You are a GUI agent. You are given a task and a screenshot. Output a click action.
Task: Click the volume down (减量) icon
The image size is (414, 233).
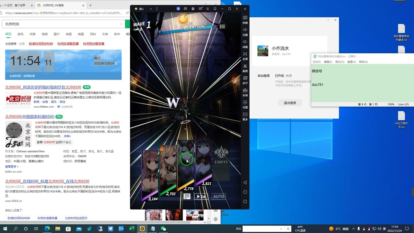pos(245,42)
